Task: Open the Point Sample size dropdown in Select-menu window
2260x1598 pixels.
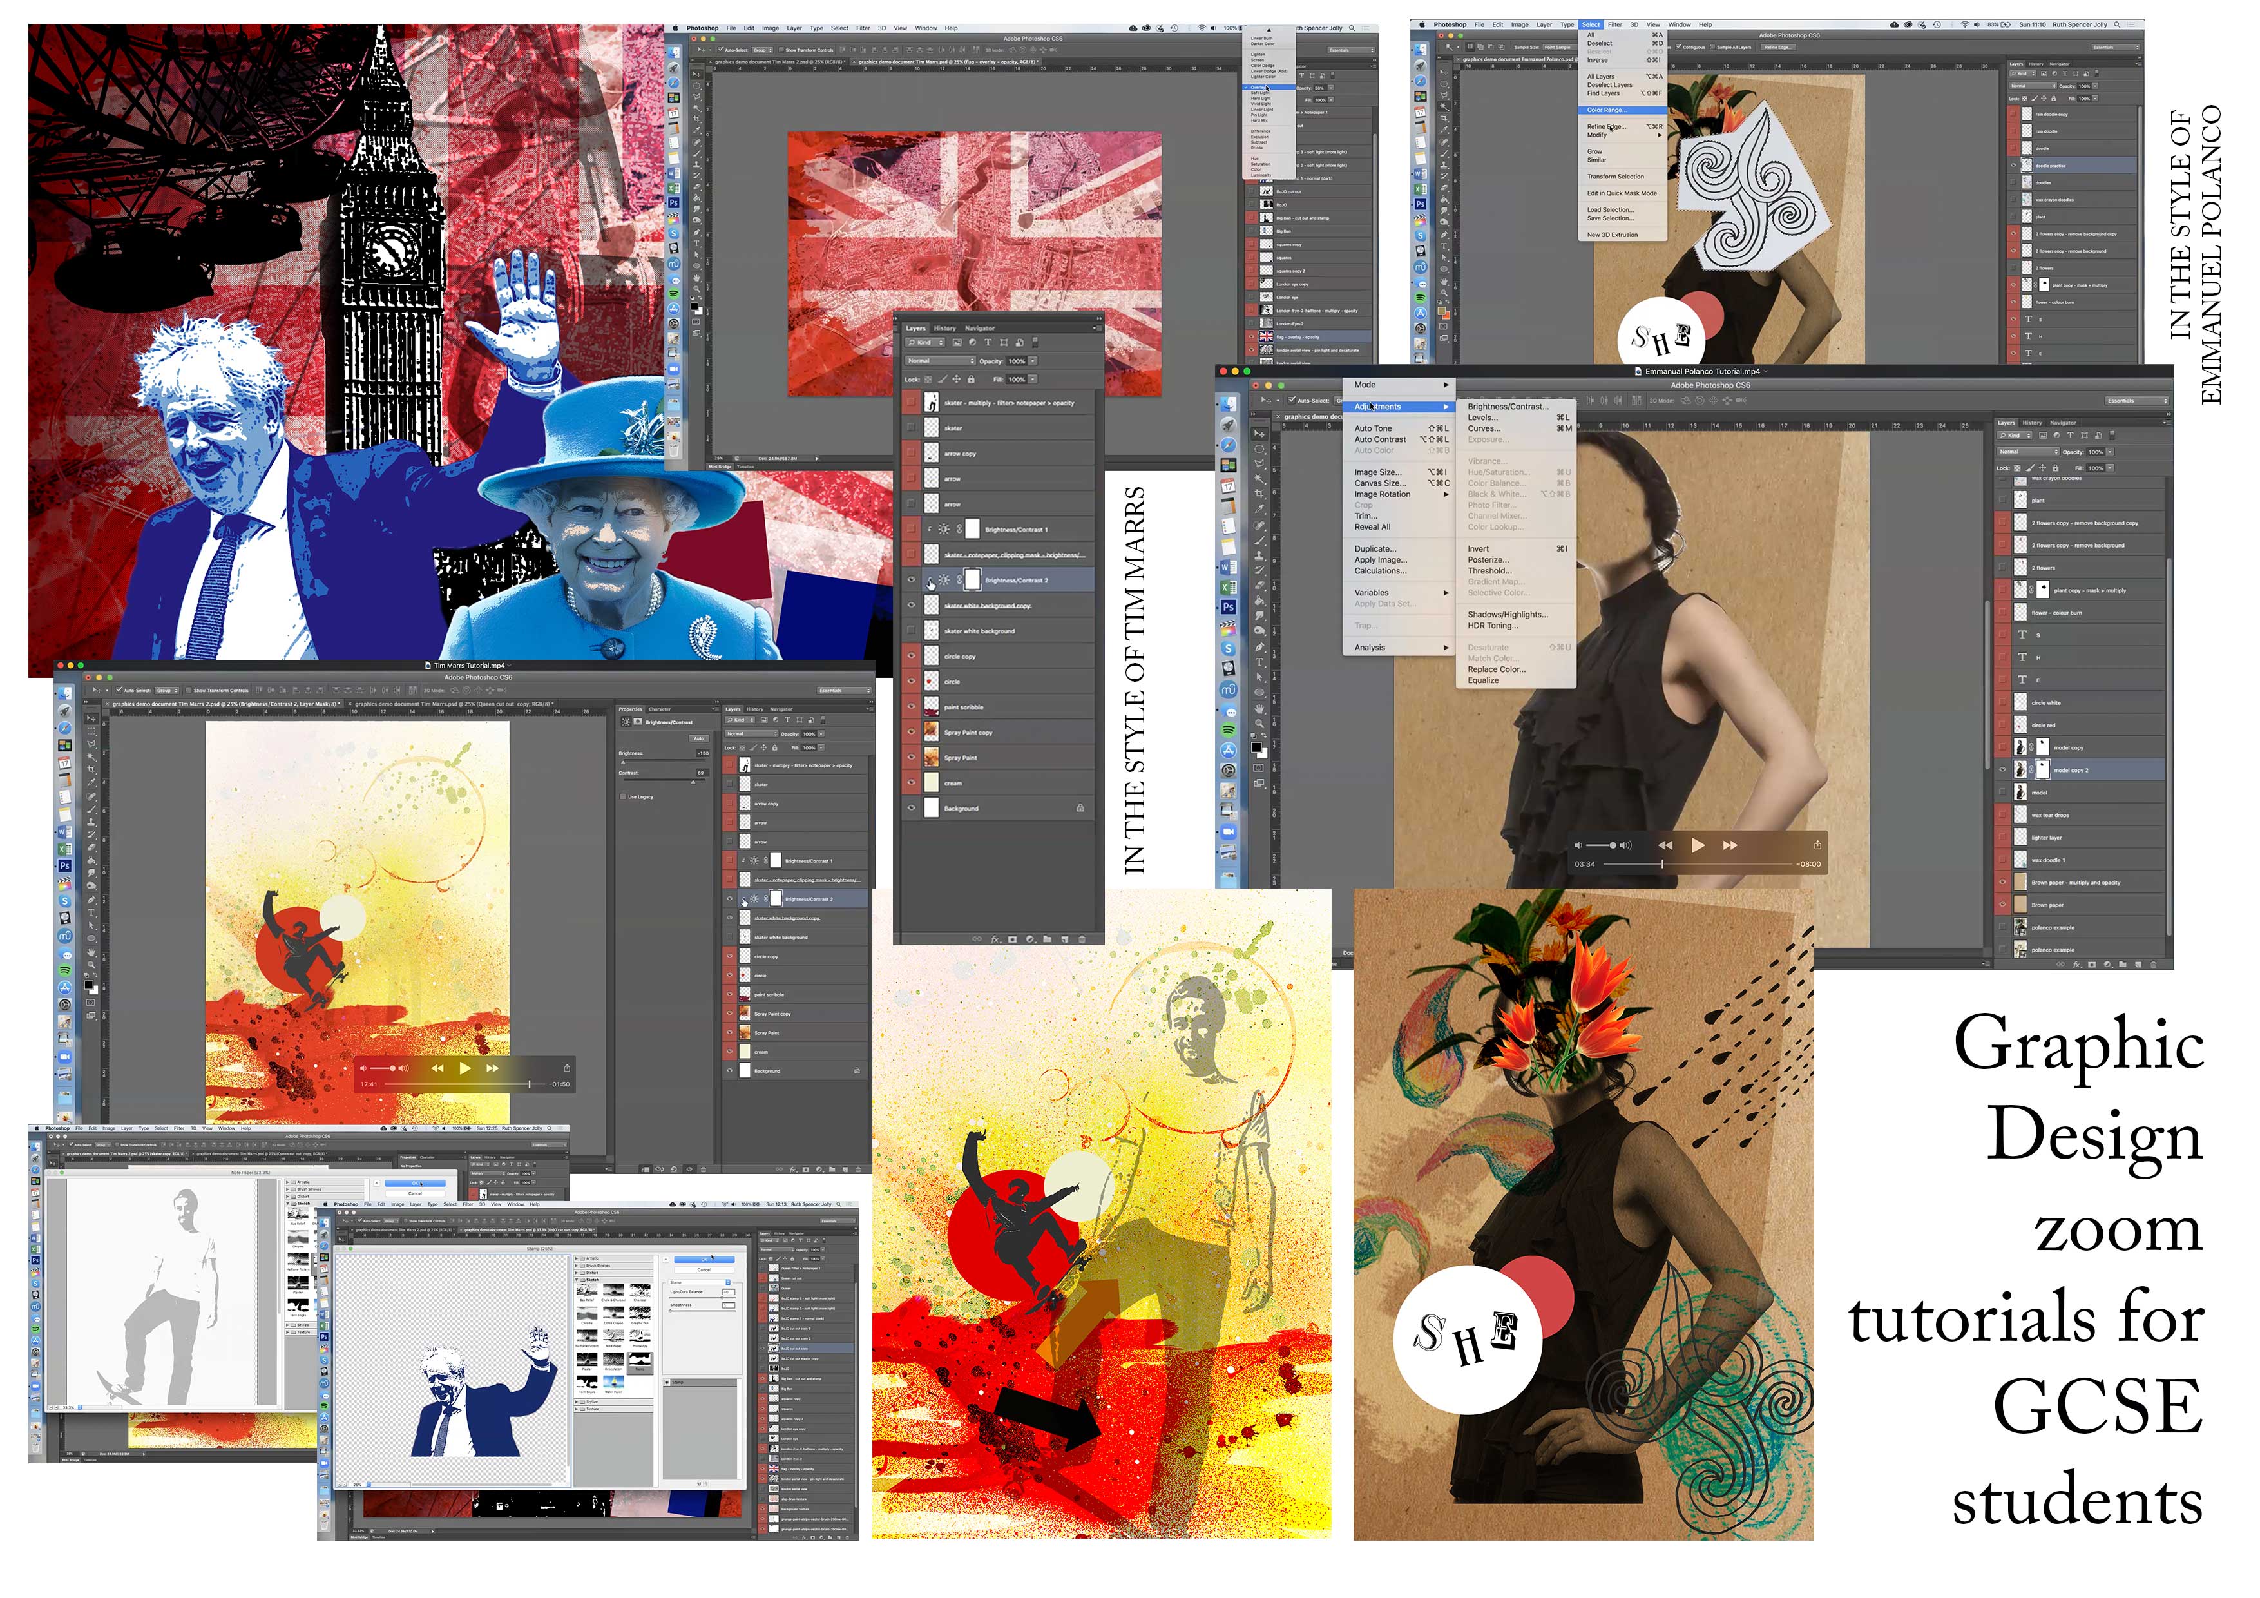Action: point(1561,47)
